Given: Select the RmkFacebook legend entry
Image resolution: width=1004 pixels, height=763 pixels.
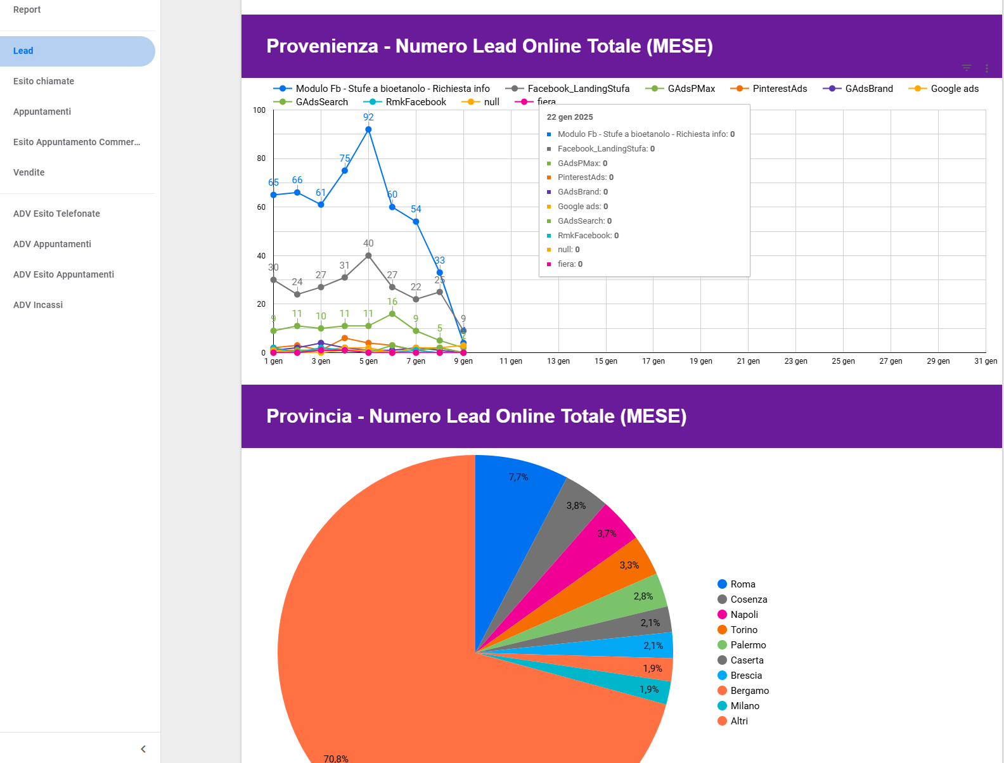Looking at the screenshot, I should tap(404, 102).
